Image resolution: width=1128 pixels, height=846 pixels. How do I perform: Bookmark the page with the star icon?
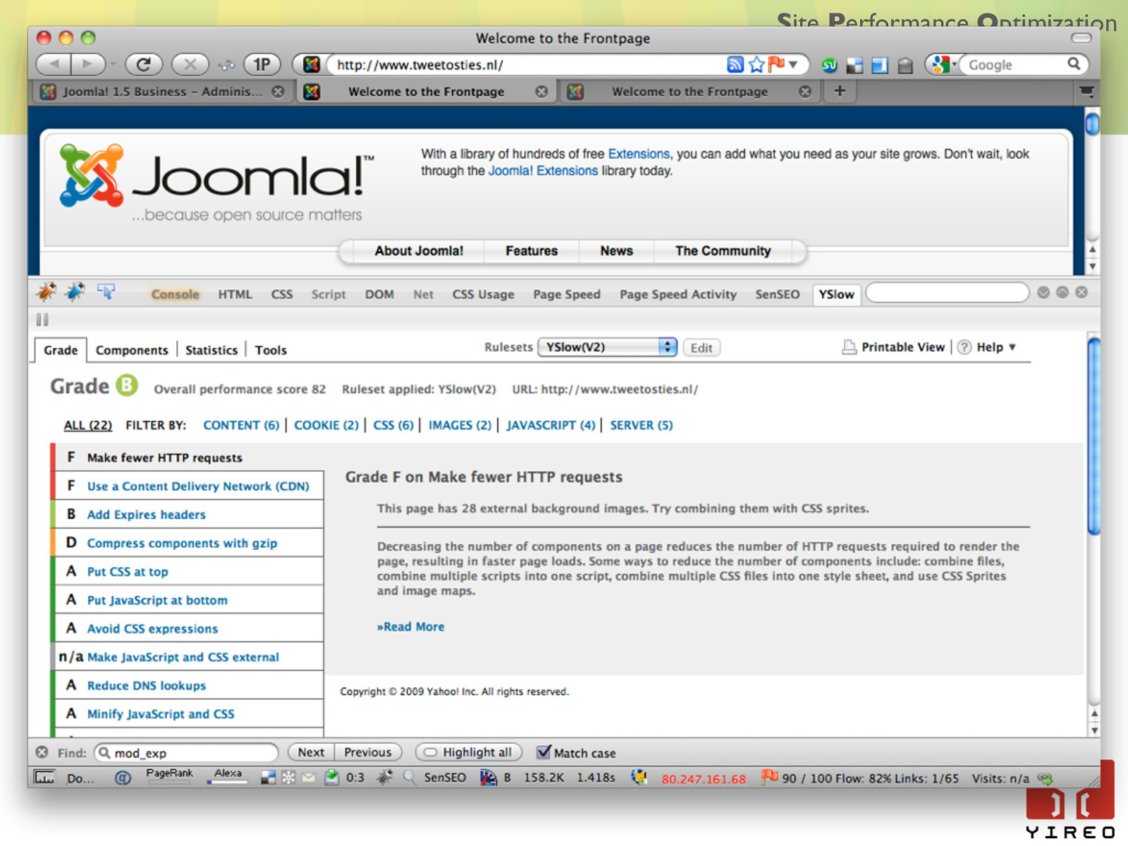coord(756,65)
